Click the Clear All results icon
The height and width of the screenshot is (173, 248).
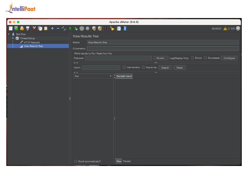[x=100, y=28]
